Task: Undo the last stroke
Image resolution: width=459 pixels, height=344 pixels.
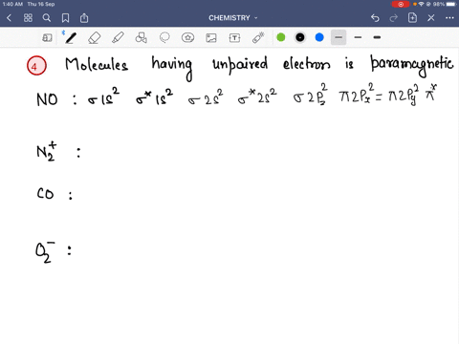Action: 375,18
